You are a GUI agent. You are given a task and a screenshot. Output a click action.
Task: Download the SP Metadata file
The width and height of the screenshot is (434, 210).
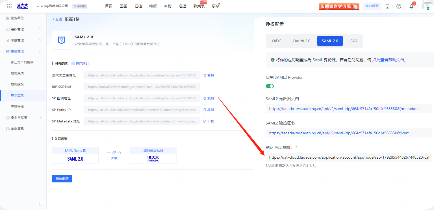[209, 121]
